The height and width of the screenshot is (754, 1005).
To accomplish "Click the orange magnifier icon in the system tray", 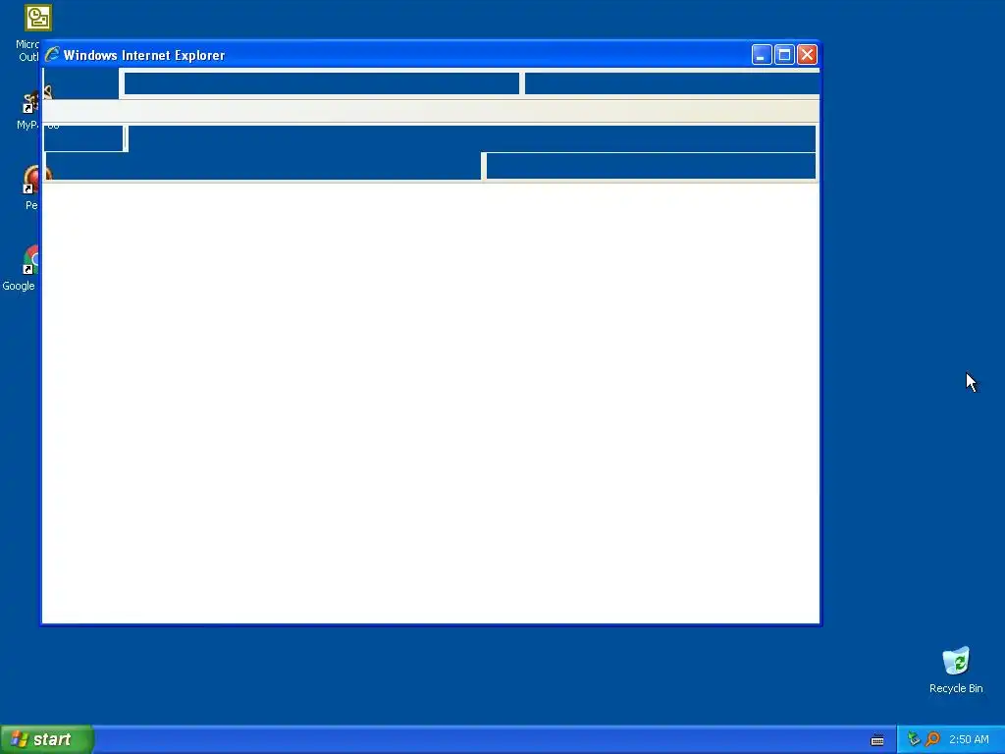I will tap(932, 739).
